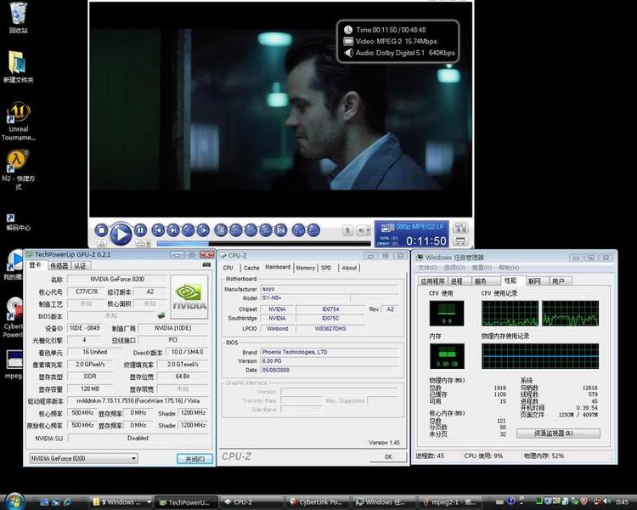Select the Unreal Tournament desktop shortcut
637x510 pixels.
tap(19, 122)
